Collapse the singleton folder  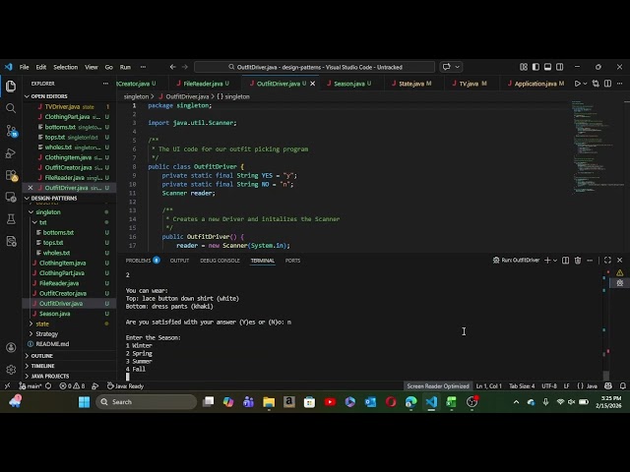(x=48, y=212)
